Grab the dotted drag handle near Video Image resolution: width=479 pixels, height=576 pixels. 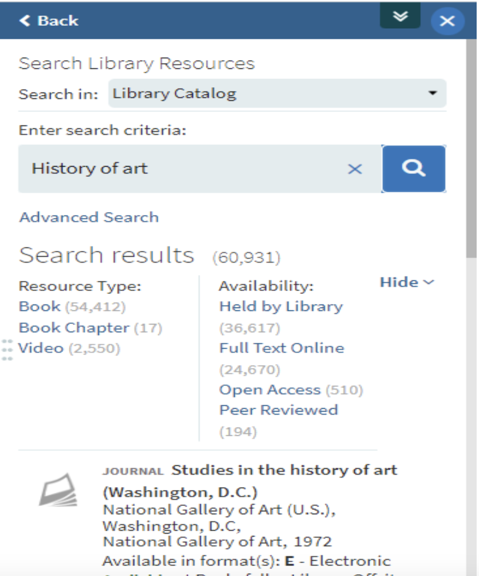(7, 349)
